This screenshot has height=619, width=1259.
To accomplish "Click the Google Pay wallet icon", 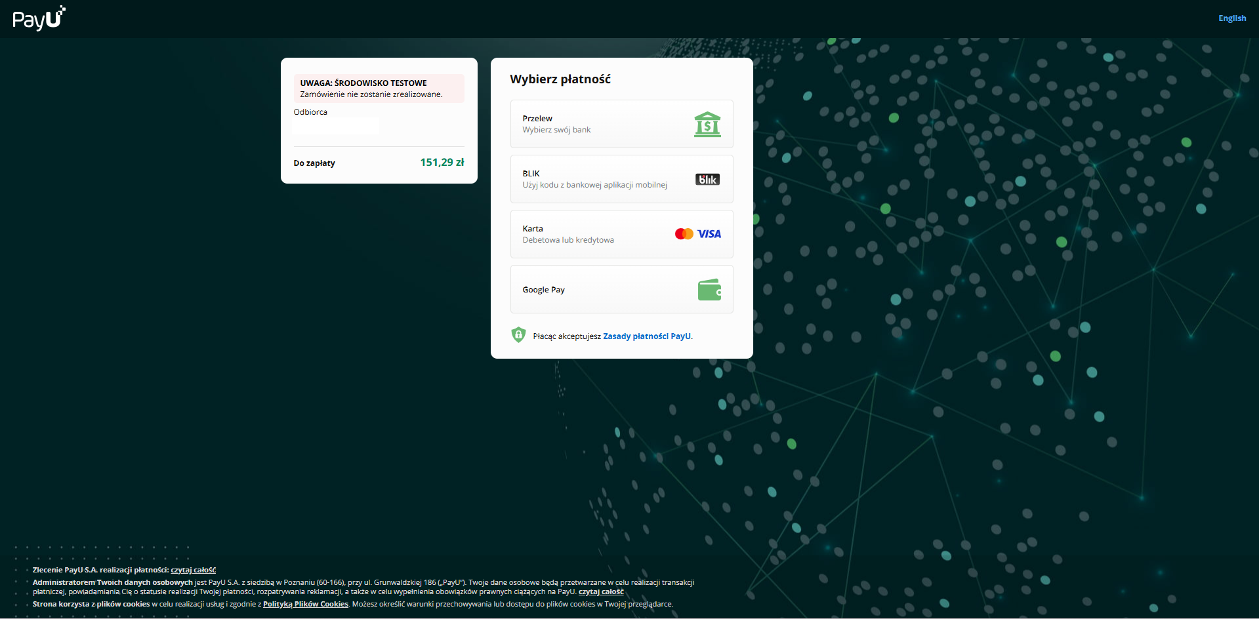I will [709, 290].
